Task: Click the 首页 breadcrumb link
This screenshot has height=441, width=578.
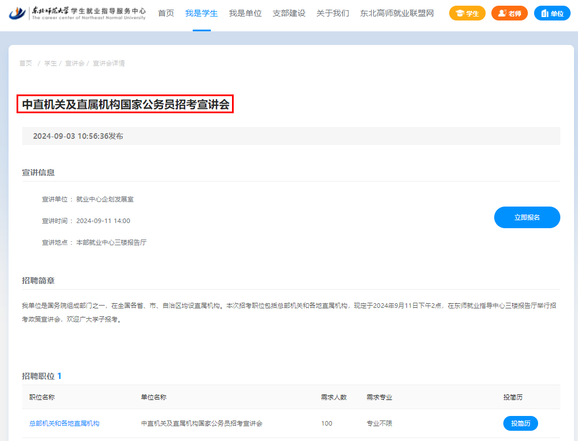Action: click(26, 63)
